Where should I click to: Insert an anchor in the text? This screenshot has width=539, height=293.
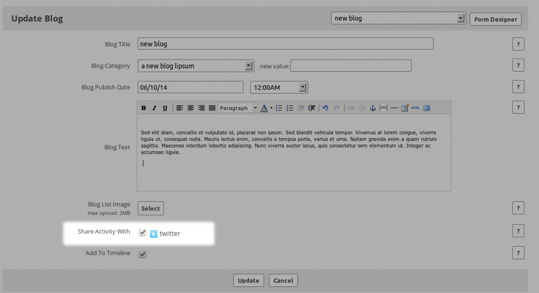tap(372, 108)
